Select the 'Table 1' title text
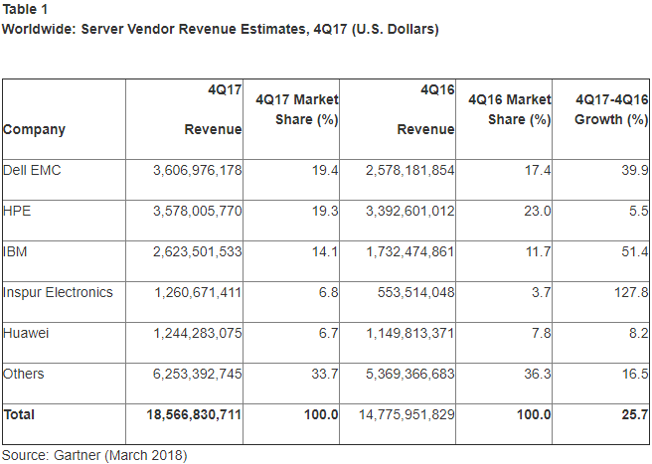This screenshot has width=652, height=464. click(25, 9)
